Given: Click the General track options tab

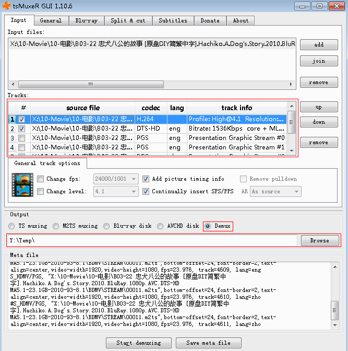Looking at the screenshot, I should (x=47, y=163).
